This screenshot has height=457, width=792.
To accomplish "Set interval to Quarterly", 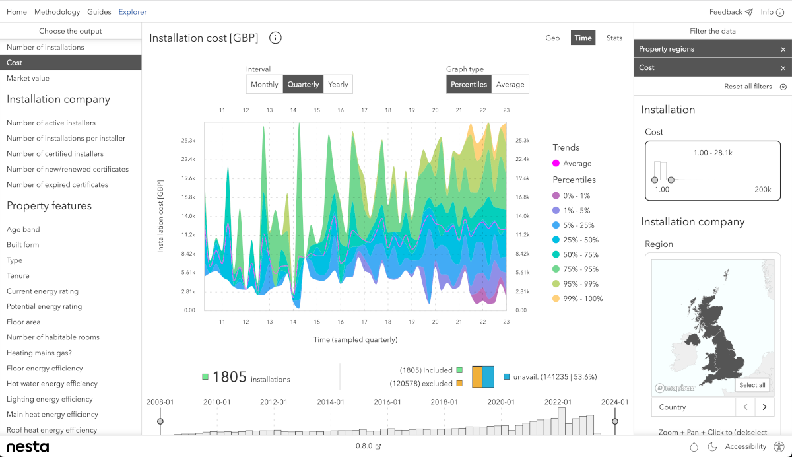I will pyautogui.click(x=304, y=84).
